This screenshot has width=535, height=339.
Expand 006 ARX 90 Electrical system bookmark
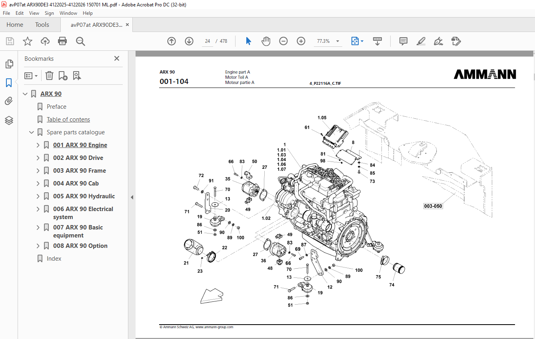point(38,209)
